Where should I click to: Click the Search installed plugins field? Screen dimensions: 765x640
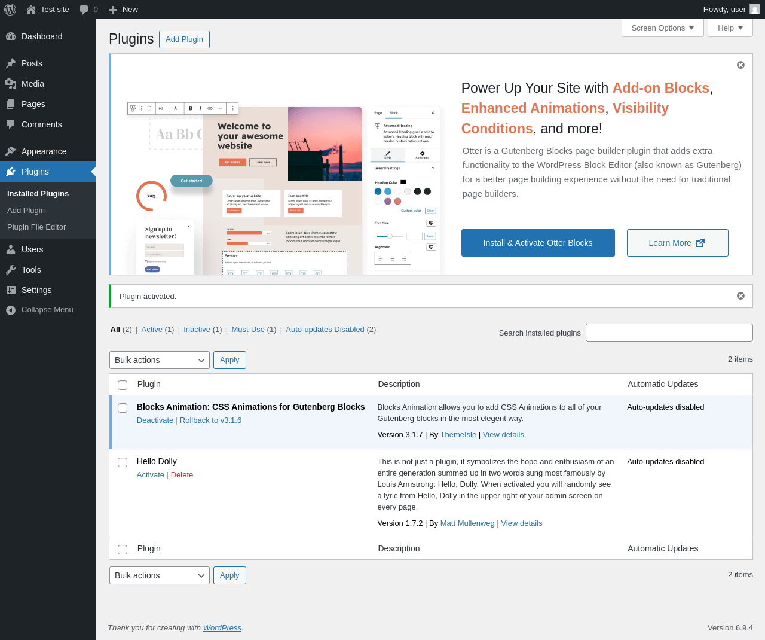pos(669,333)
